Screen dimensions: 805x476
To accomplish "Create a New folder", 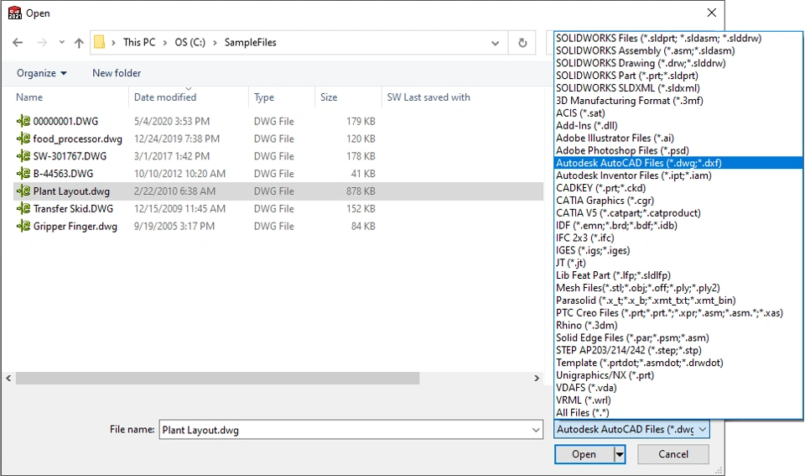I will click(117, 73).
